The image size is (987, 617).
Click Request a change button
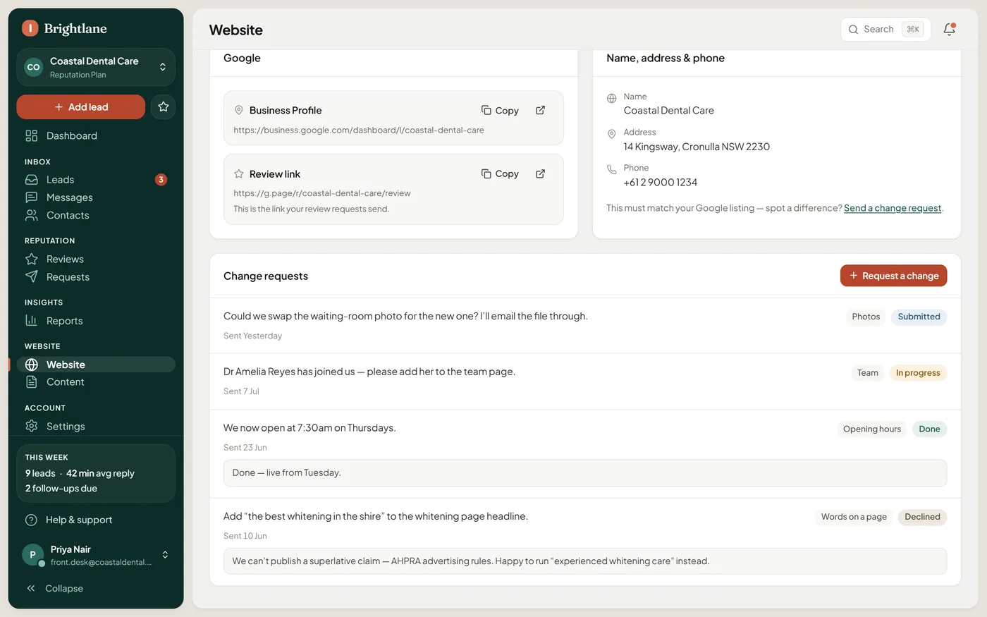(893, 276)
